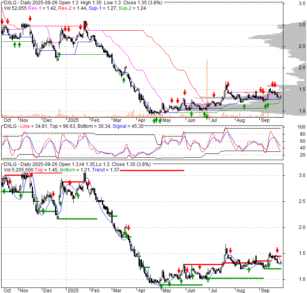
Task: Click the tall orange volume spike before July
Action: pyautogui.click(x=207, y=88)
